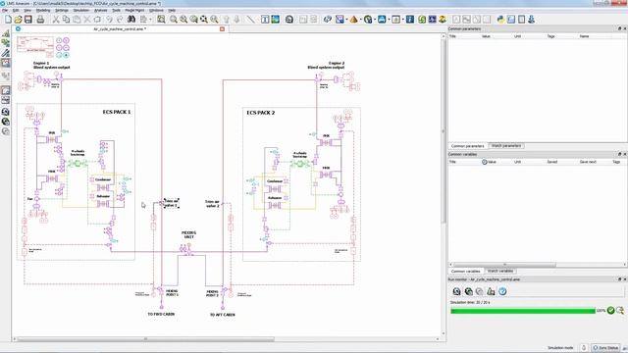Image resolution: width=628 pixels, height=353 pixels.
Task: Click the Open folder icon
Action: point(18,20)
